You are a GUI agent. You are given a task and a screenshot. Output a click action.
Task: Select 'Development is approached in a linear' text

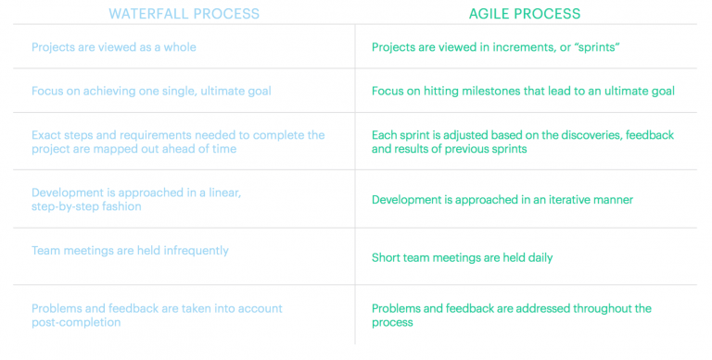click(136, 192)
